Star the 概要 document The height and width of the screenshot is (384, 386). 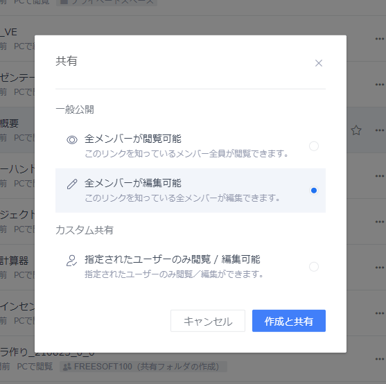356,130
